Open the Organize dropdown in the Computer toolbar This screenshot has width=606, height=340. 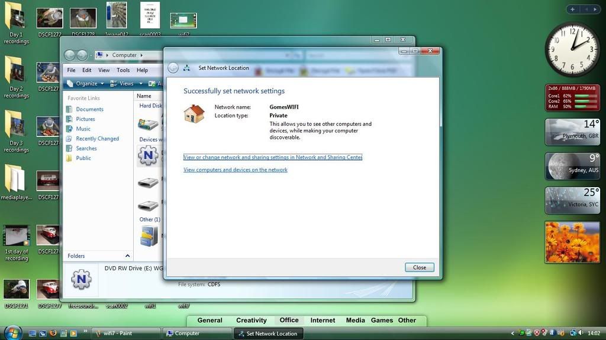click(x=85, y=83)
